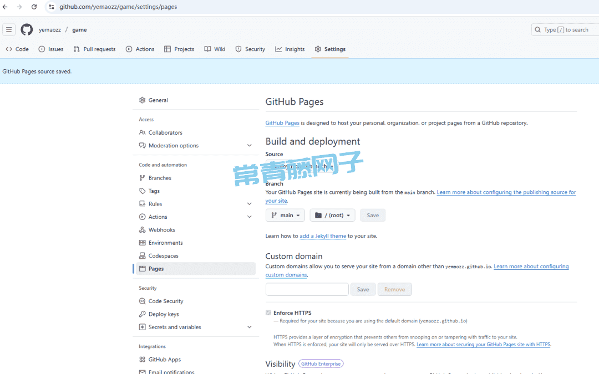Viewport: 599px width, 374px height.
Task: Click the Remove custom domain button
Action: click(395, 289)
